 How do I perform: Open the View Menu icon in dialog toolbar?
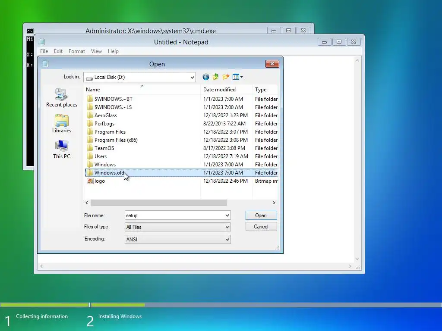coord(236,77)
